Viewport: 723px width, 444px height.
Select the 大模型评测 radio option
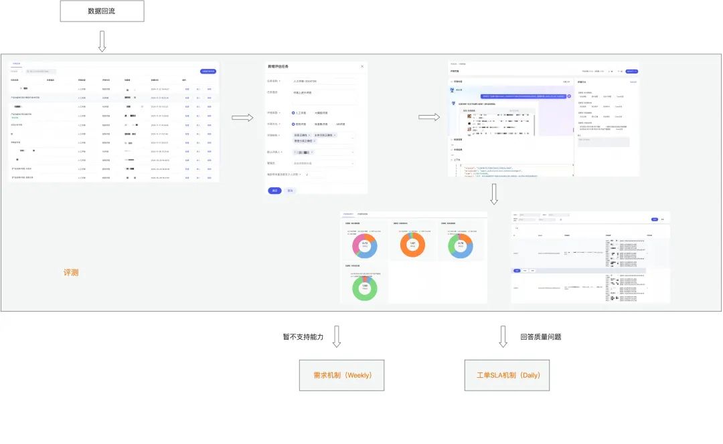click(x=319, y=113)
